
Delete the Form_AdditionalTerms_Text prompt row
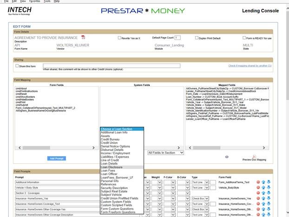(258, 182)
